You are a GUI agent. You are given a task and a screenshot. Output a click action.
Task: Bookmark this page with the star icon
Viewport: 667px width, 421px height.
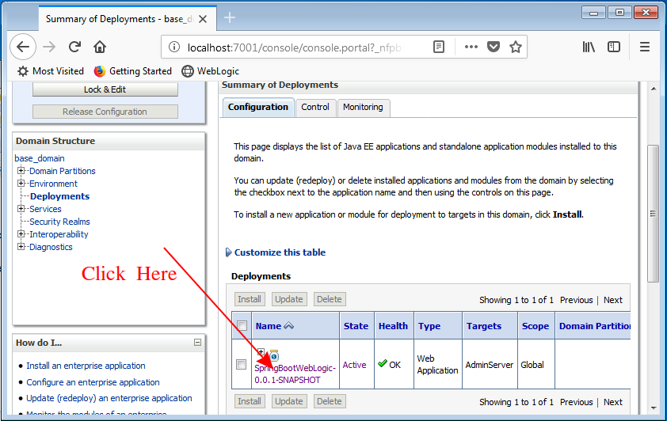(x=516, y=47)
